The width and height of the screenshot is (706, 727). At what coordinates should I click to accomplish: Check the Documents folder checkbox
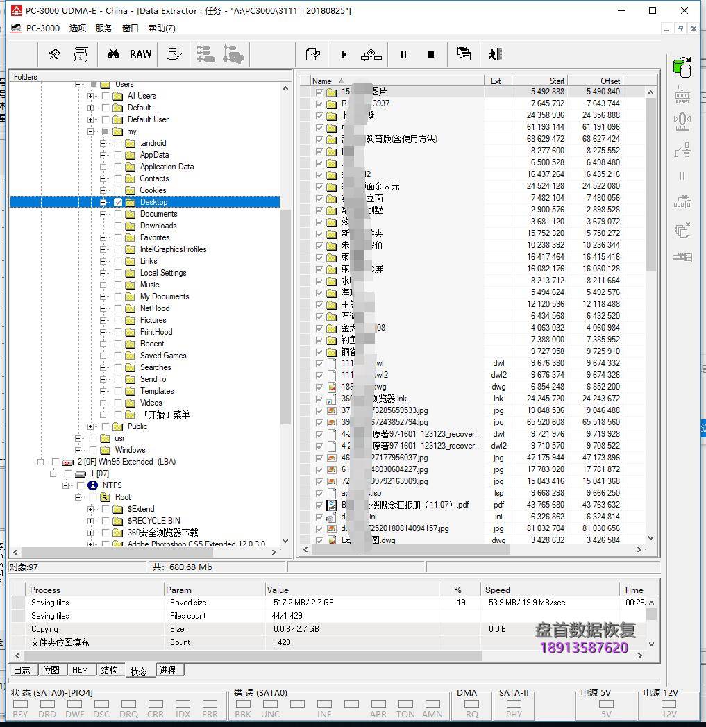click(118, 214)
